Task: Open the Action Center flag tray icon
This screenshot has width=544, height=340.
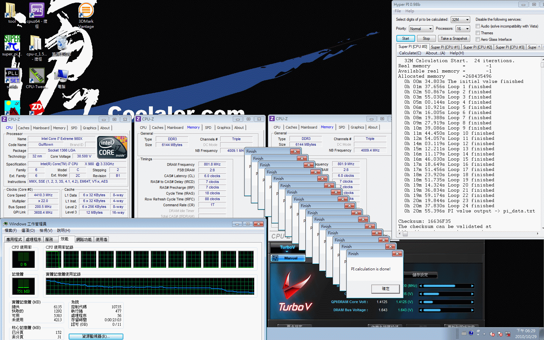Action: pos(500,334)
